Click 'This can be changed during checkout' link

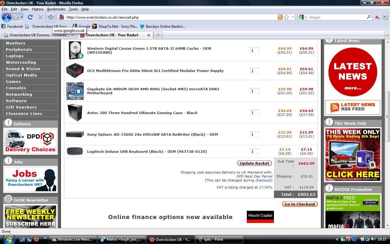(x=239, y=180)
